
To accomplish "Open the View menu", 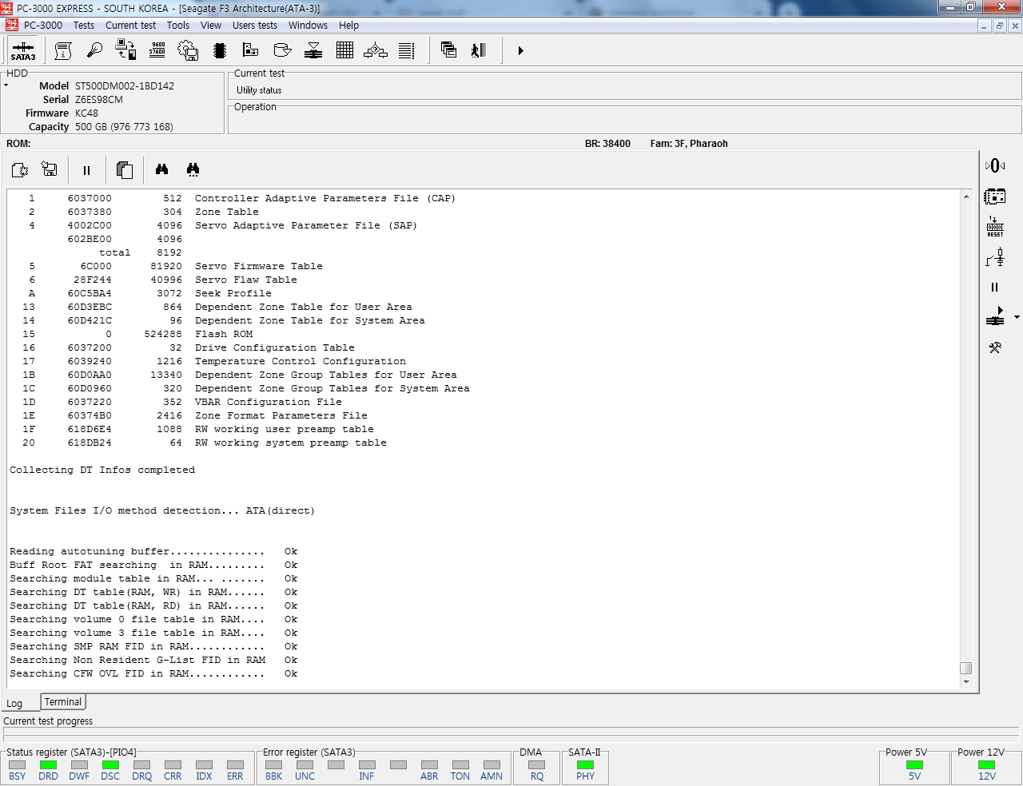I will tap(211, 26).
